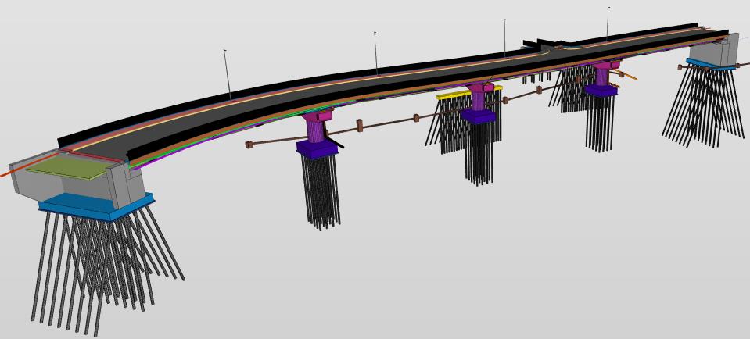
Task: Pick the purple pile cap of leftmost pier
Action: pyautogui.click(x=316, y=148)
